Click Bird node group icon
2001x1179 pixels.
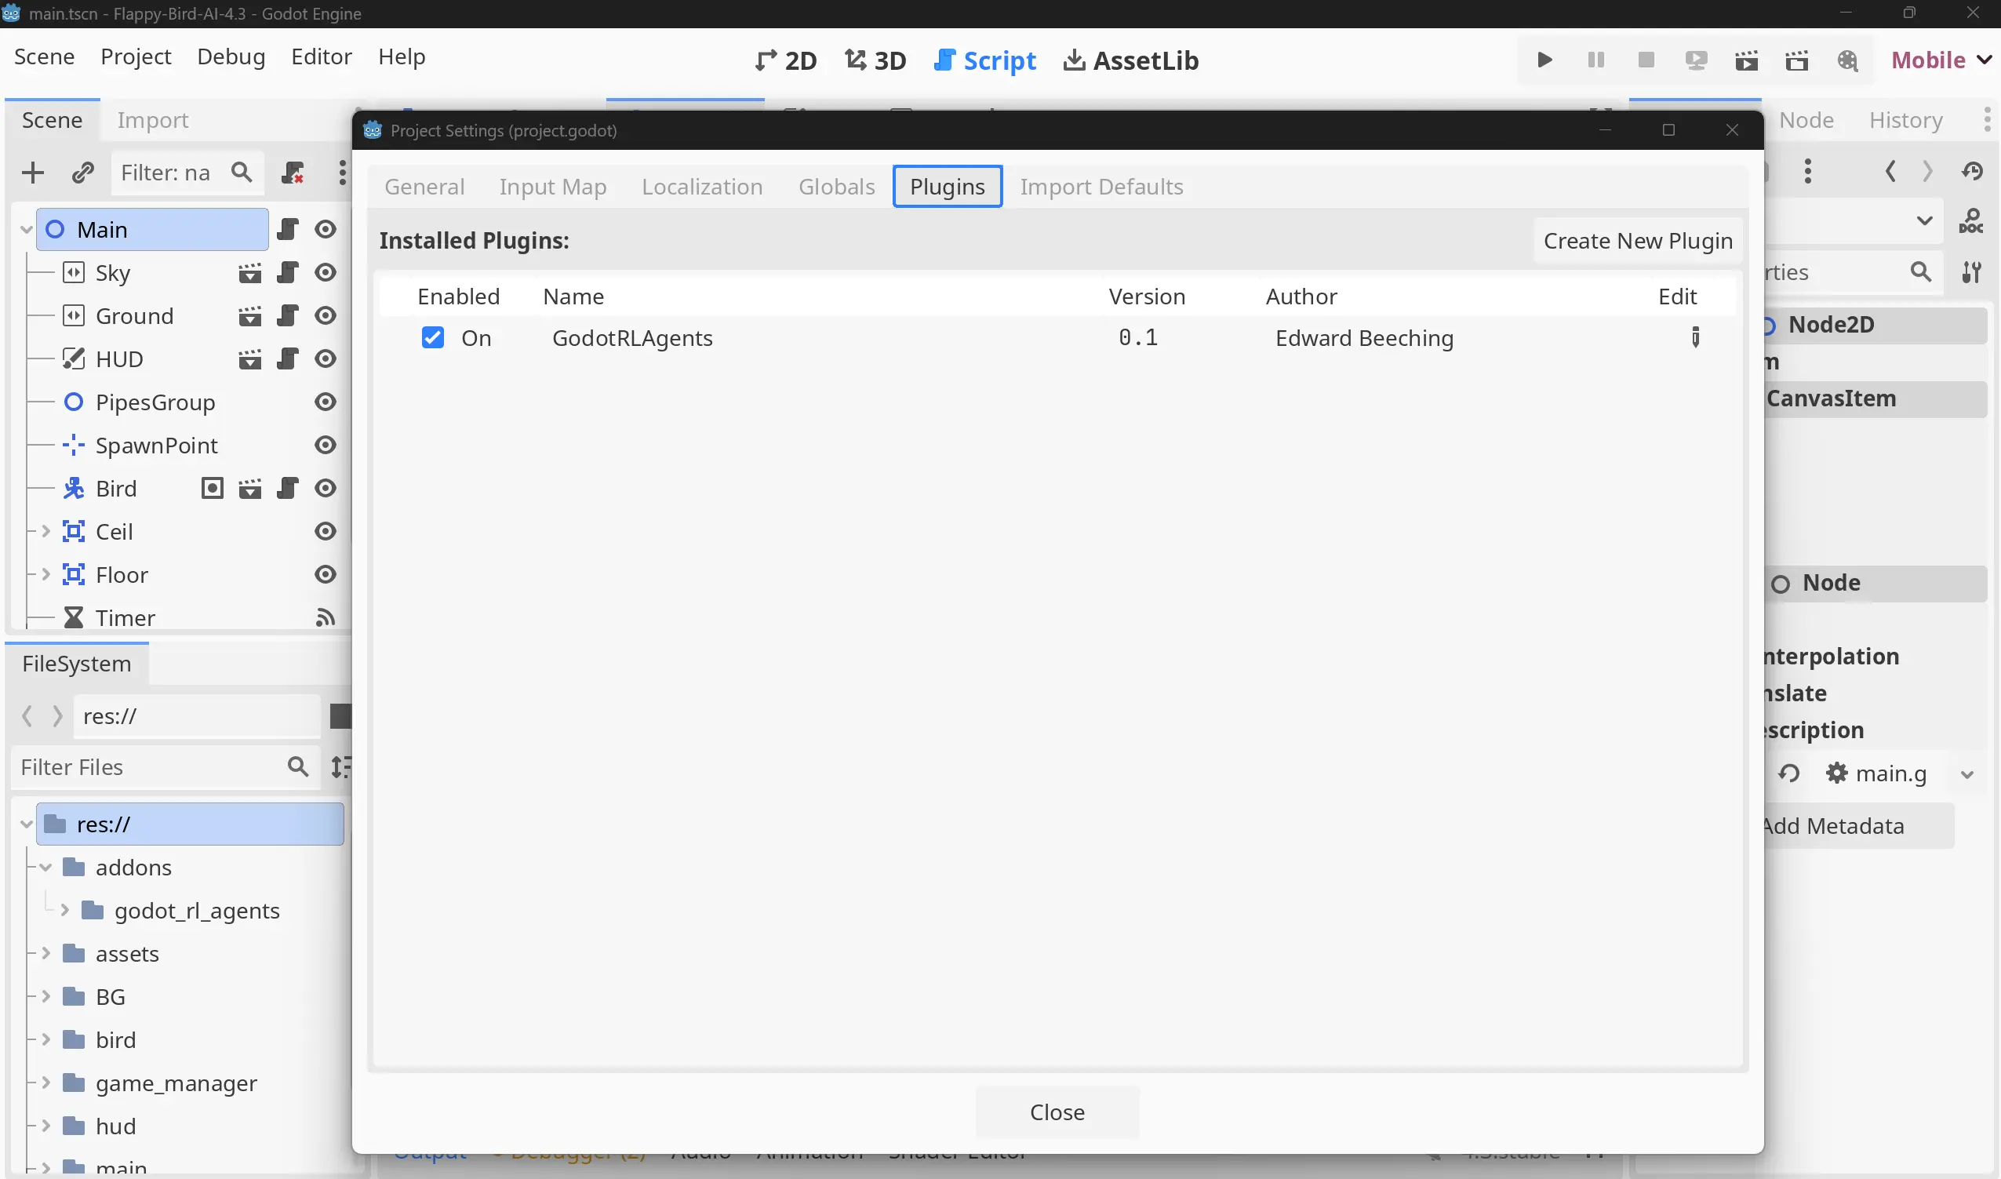pos(212,489)
